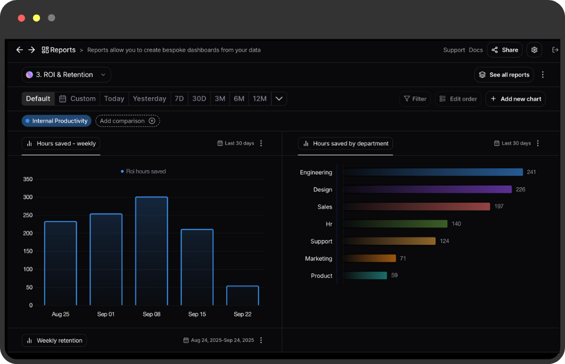Toggle the Internal Productivity segment chip
This screenshot has height=364, width=565.
57,121
